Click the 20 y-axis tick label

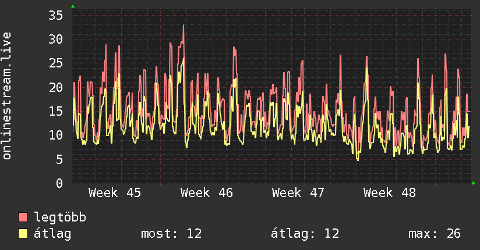tap(56, 87)
